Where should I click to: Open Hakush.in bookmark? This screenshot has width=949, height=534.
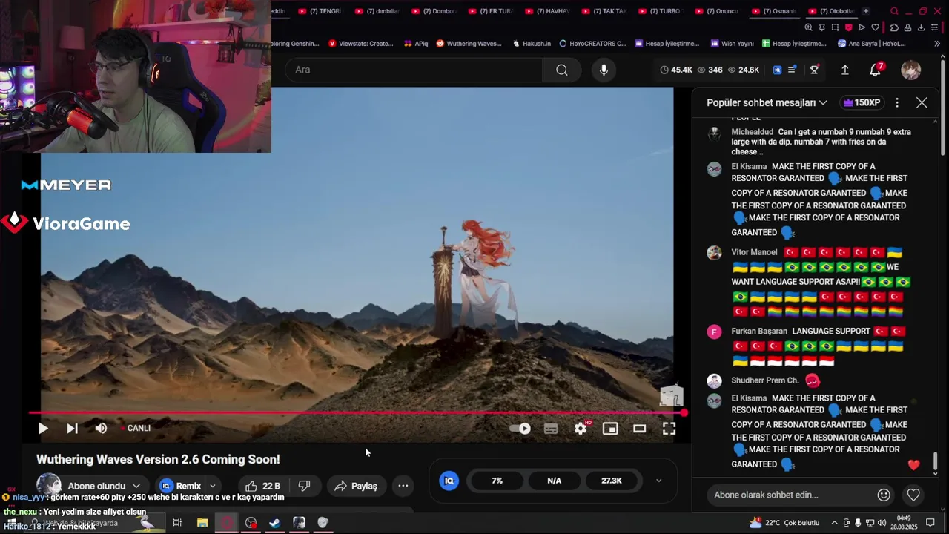532,44
